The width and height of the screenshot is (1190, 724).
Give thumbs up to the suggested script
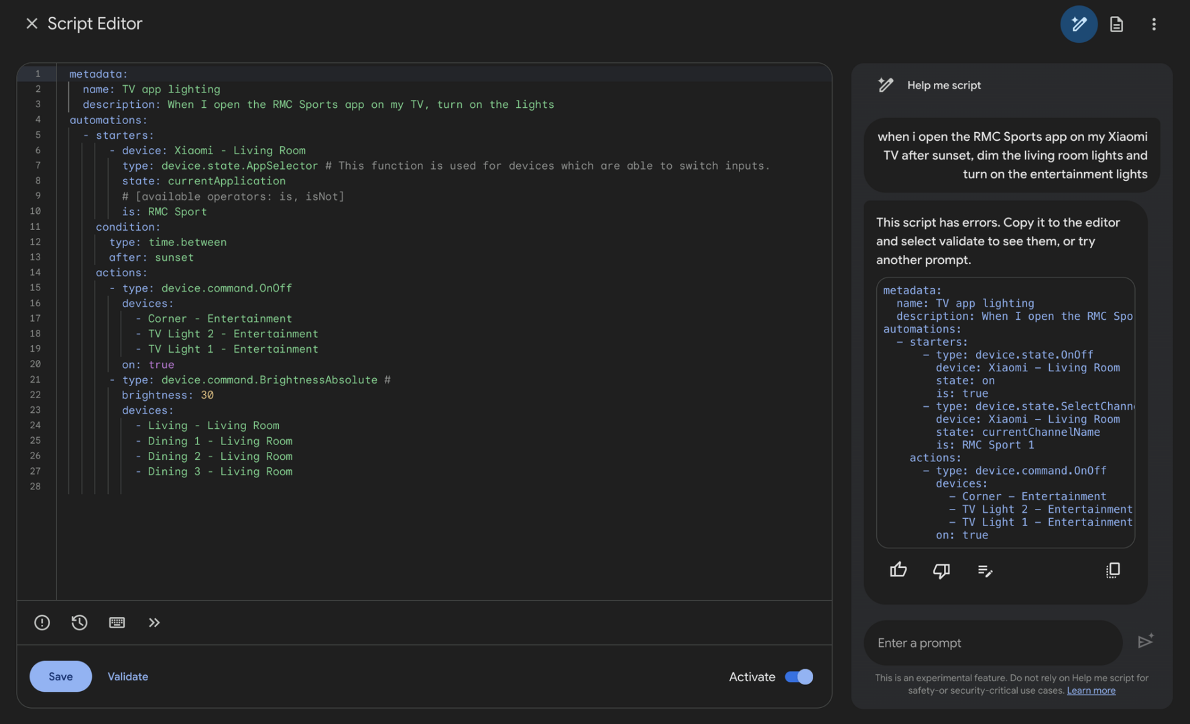point(898,570)
